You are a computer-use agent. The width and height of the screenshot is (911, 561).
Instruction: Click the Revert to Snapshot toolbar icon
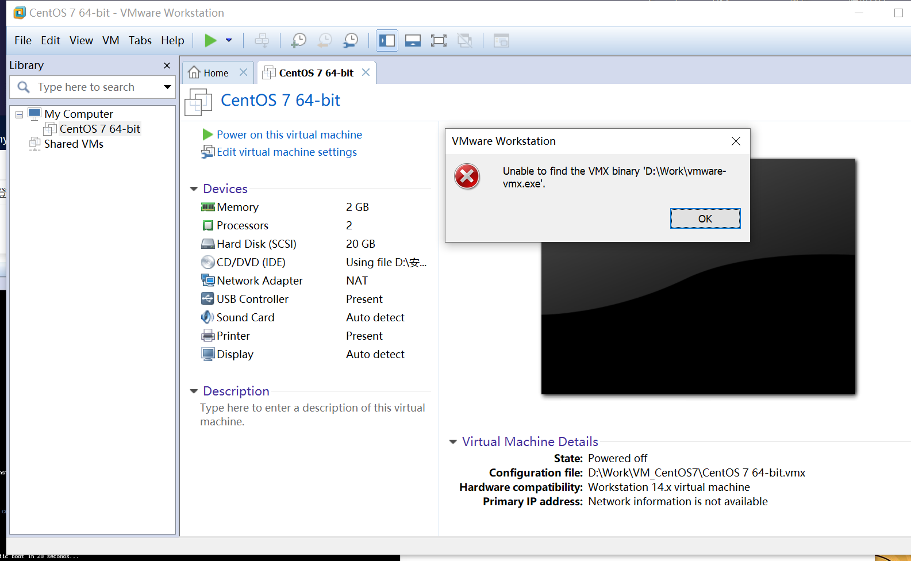(325, 40)
